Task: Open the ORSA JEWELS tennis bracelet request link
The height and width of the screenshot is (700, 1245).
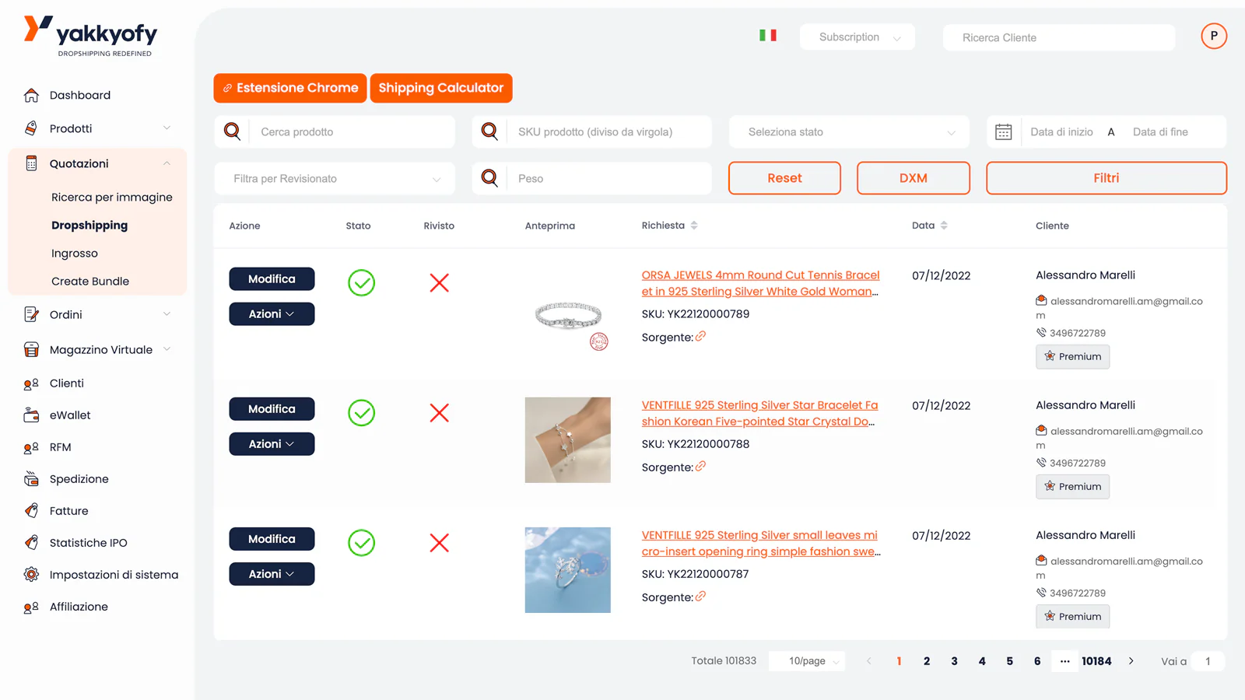Action: click(760, 283)
